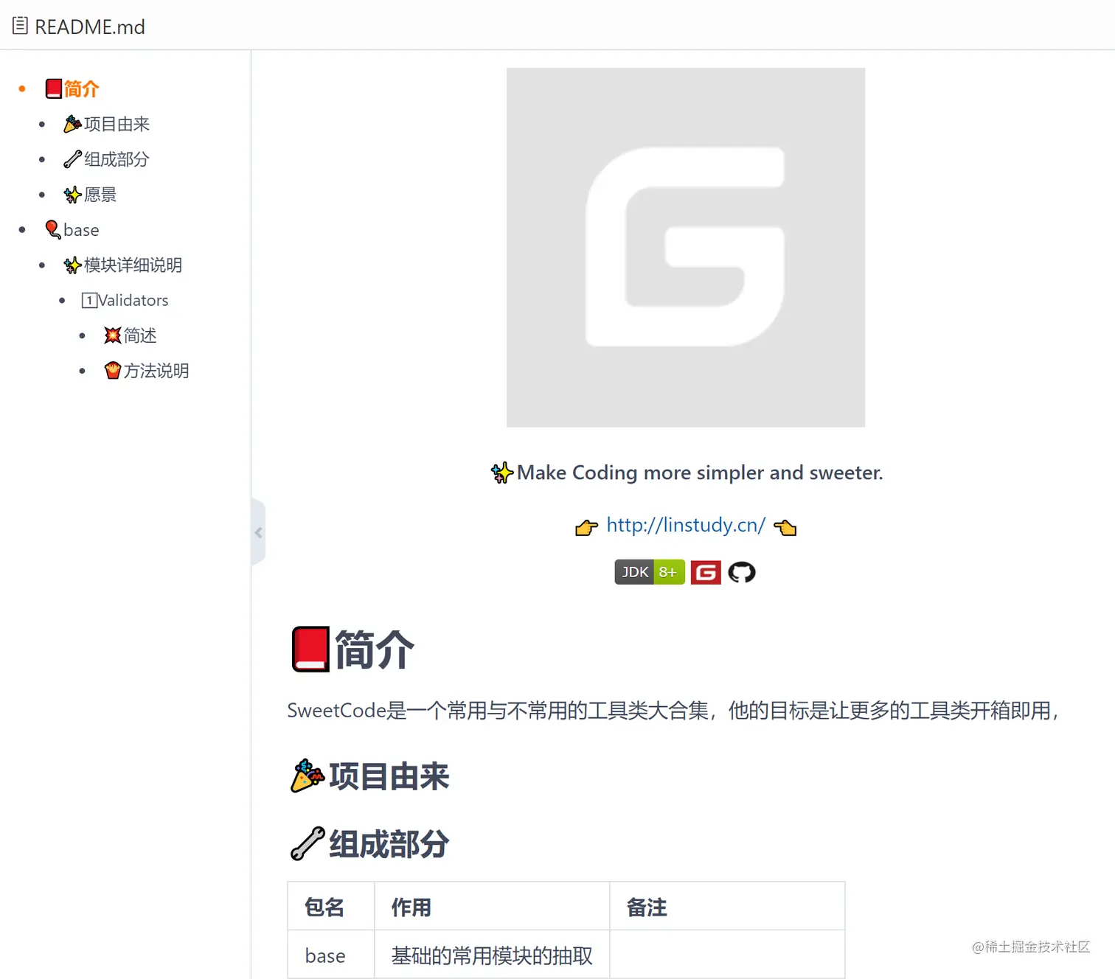Click the large Gitee logo image
The width and height of the screenshot is (1115, 979).
[x=686, y=248]
